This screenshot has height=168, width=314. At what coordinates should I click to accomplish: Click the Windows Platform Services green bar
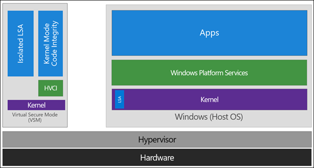[x=209, y=73]
